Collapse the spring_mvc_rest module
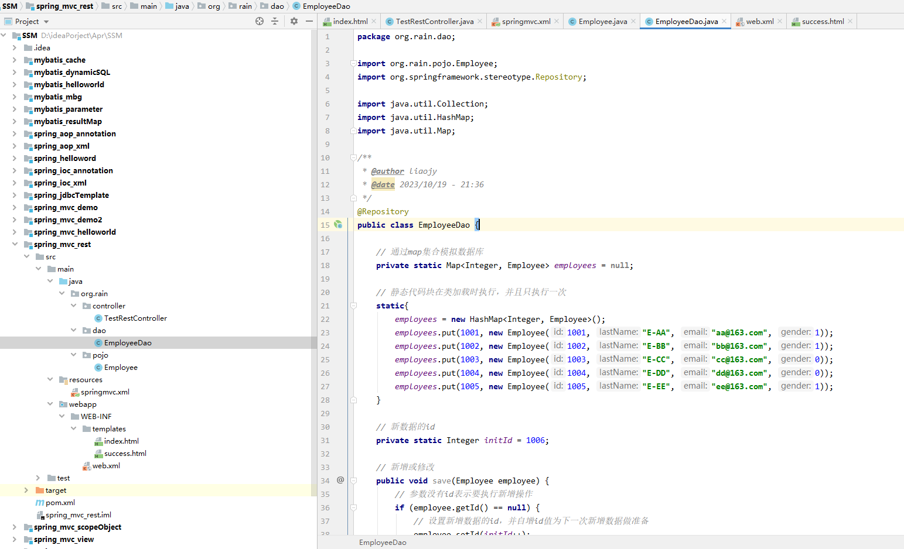Image resolution: width=904 pixels, height=549 pixels. pyautogui.click(x=15, y=244)
